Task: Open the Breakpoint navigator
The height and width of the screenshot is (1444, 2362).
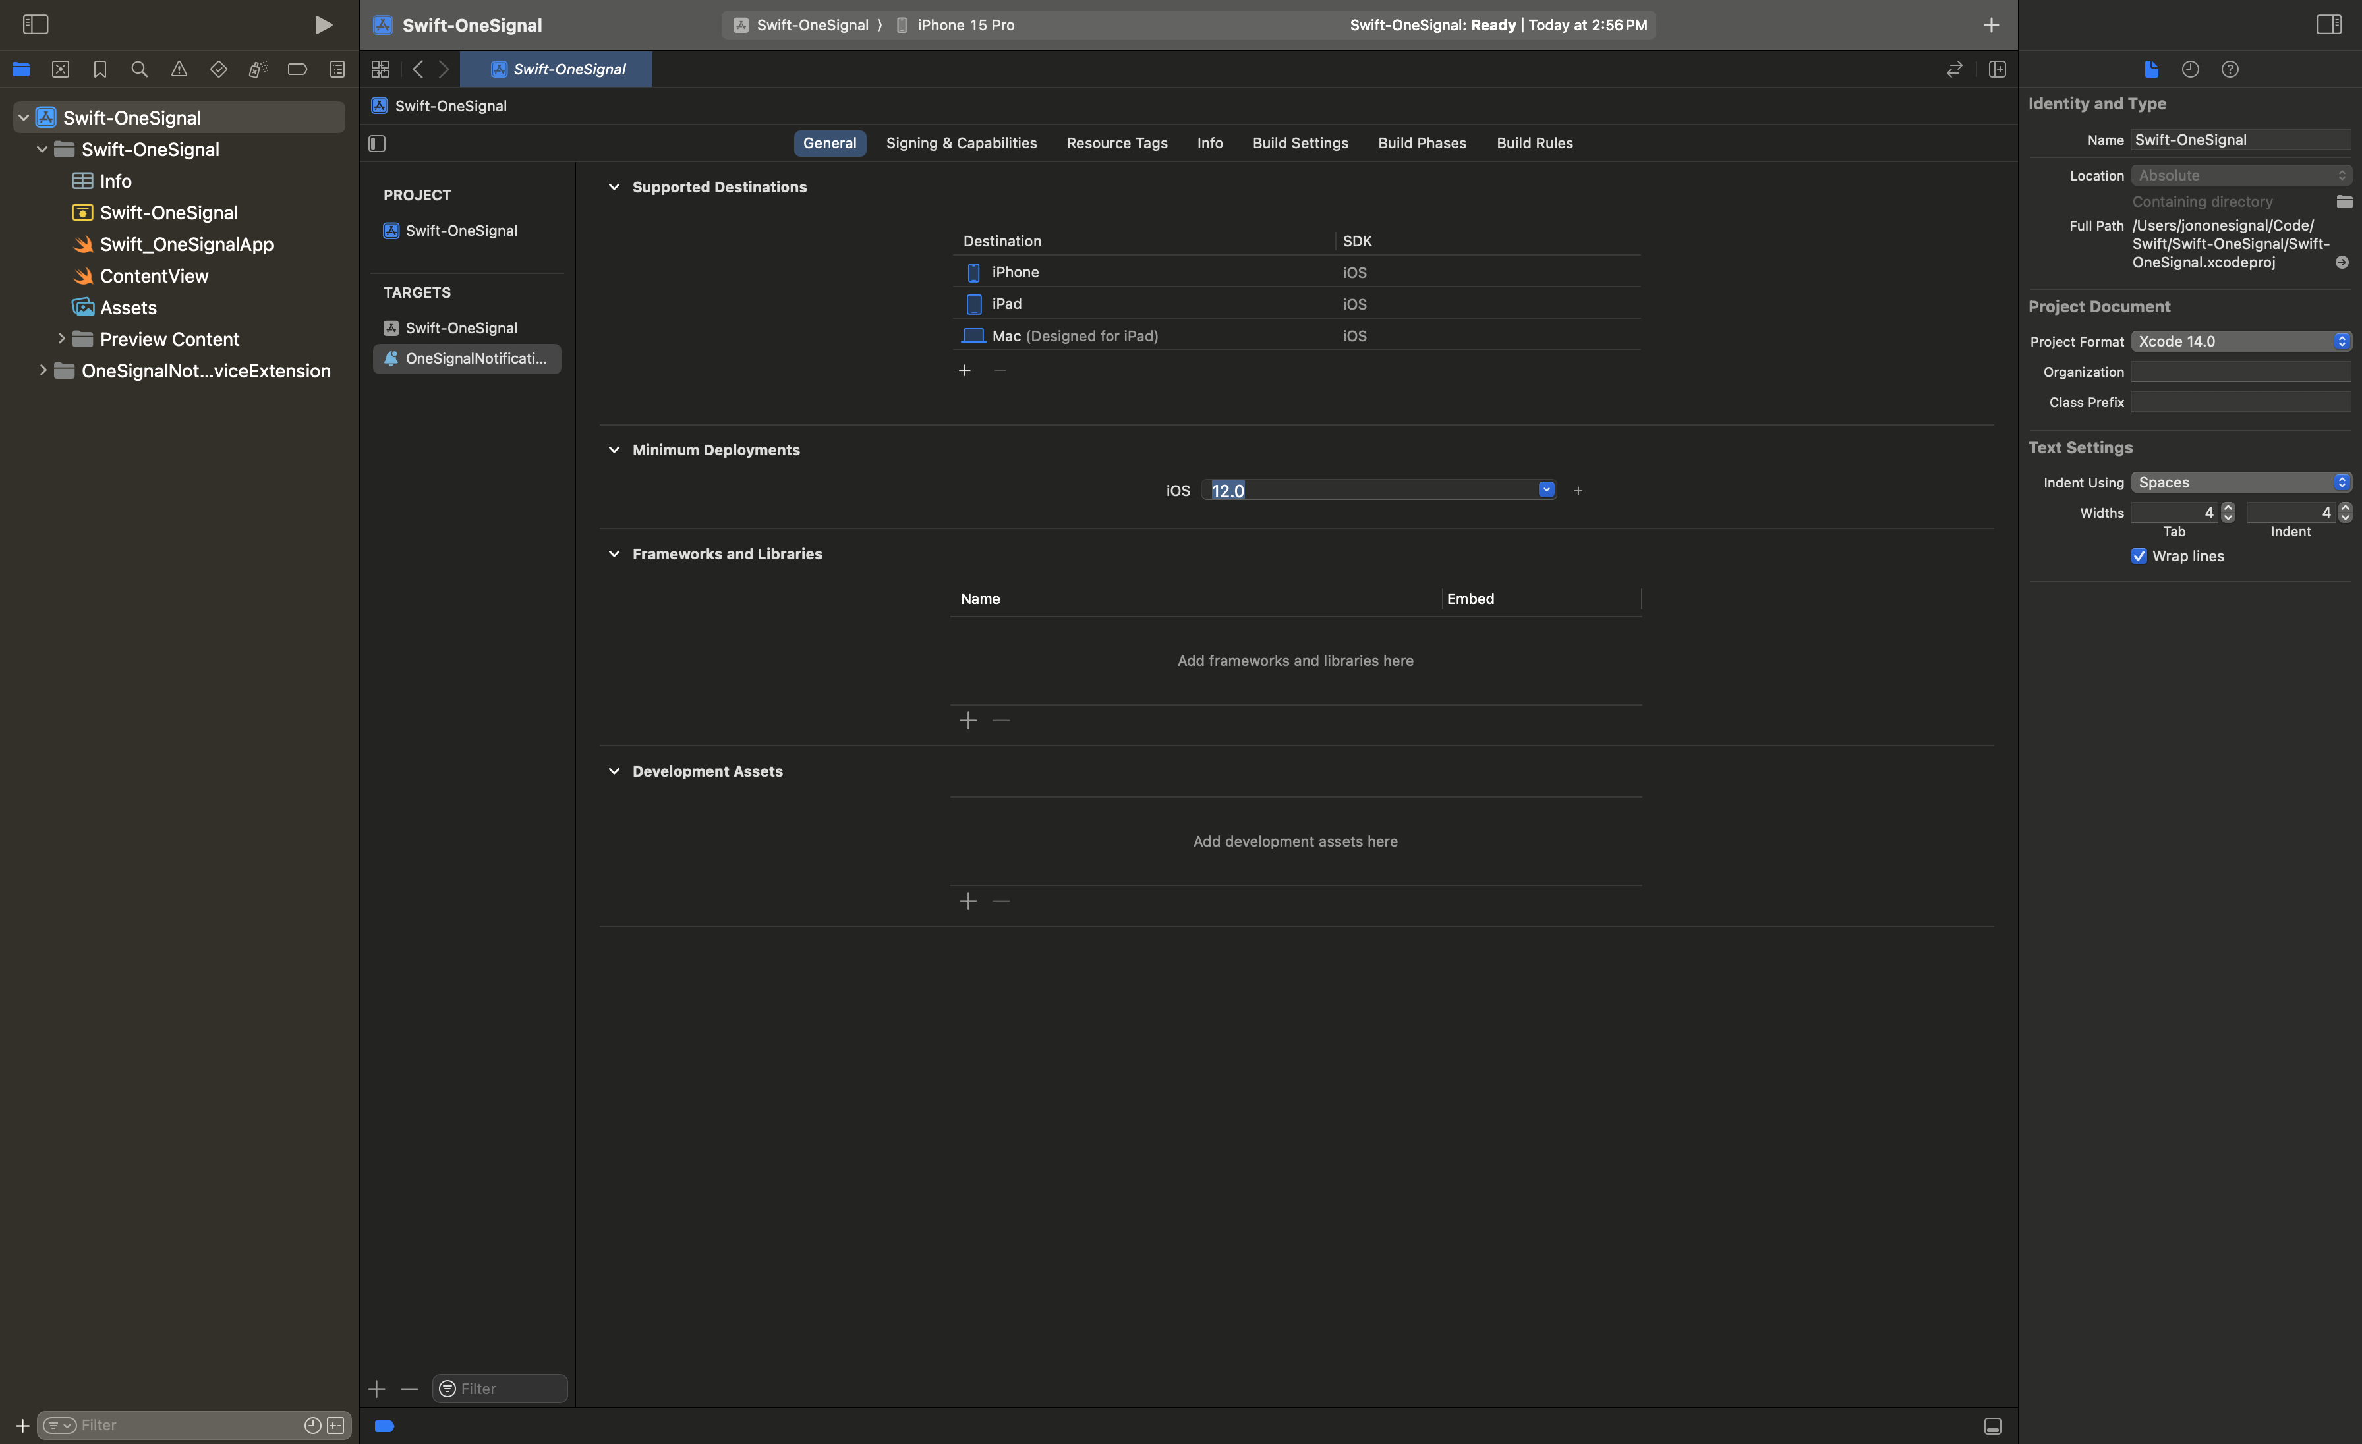Action: [297, 69]
